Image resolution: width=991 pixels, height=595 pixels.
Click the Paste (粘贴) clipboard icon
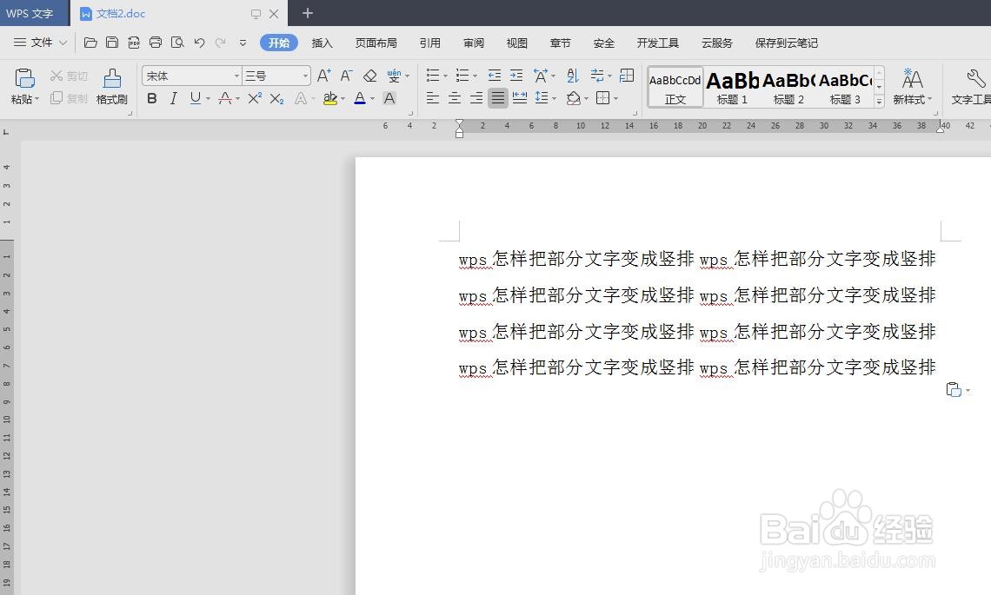tap(24, 78)
